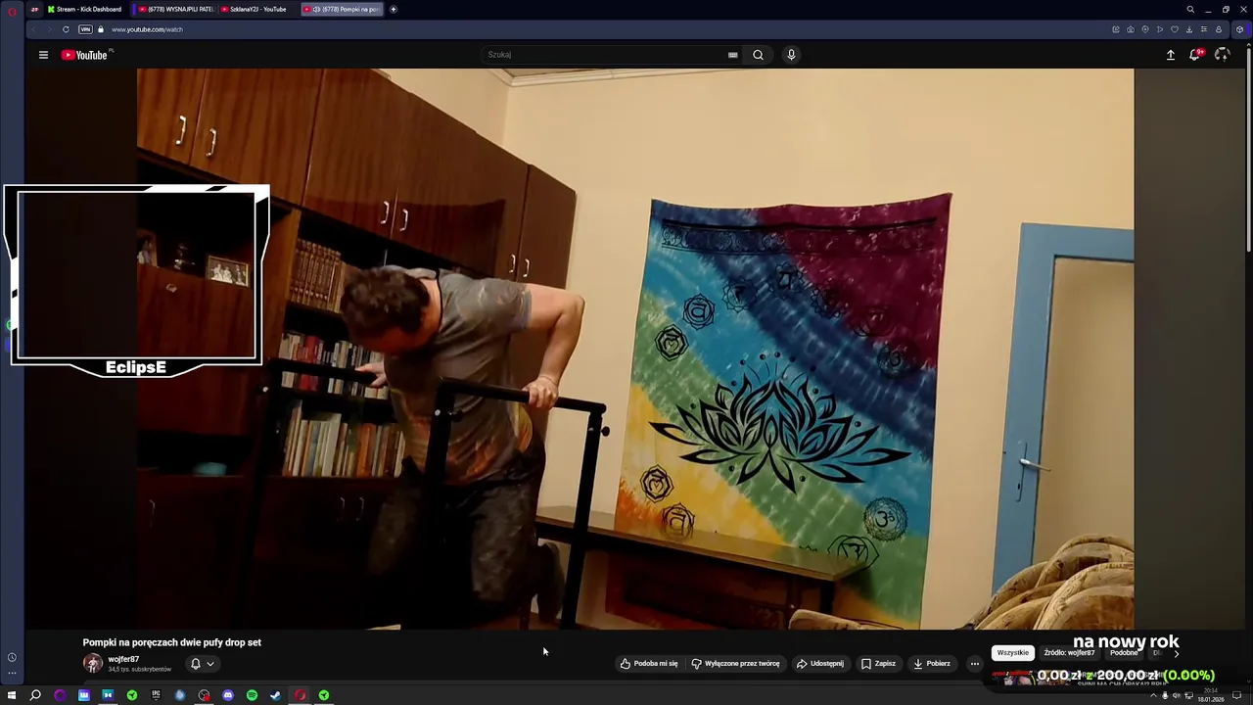Screen dimensions: 1253x705
Task: Open the Windows Start button
Action: tap(12, 695)
